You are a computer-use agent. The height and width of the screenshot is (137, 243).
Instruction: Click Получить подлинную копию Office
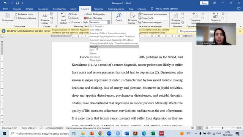pyautogui.click(x=28, y=31)
